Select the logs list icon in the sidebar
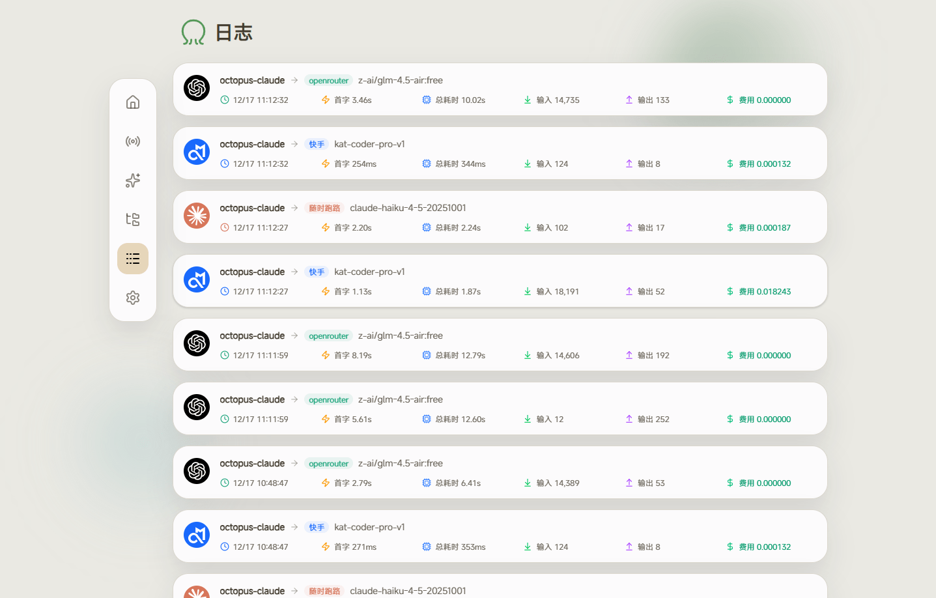The height and width of the screenshot is (598, 936). 133,259
